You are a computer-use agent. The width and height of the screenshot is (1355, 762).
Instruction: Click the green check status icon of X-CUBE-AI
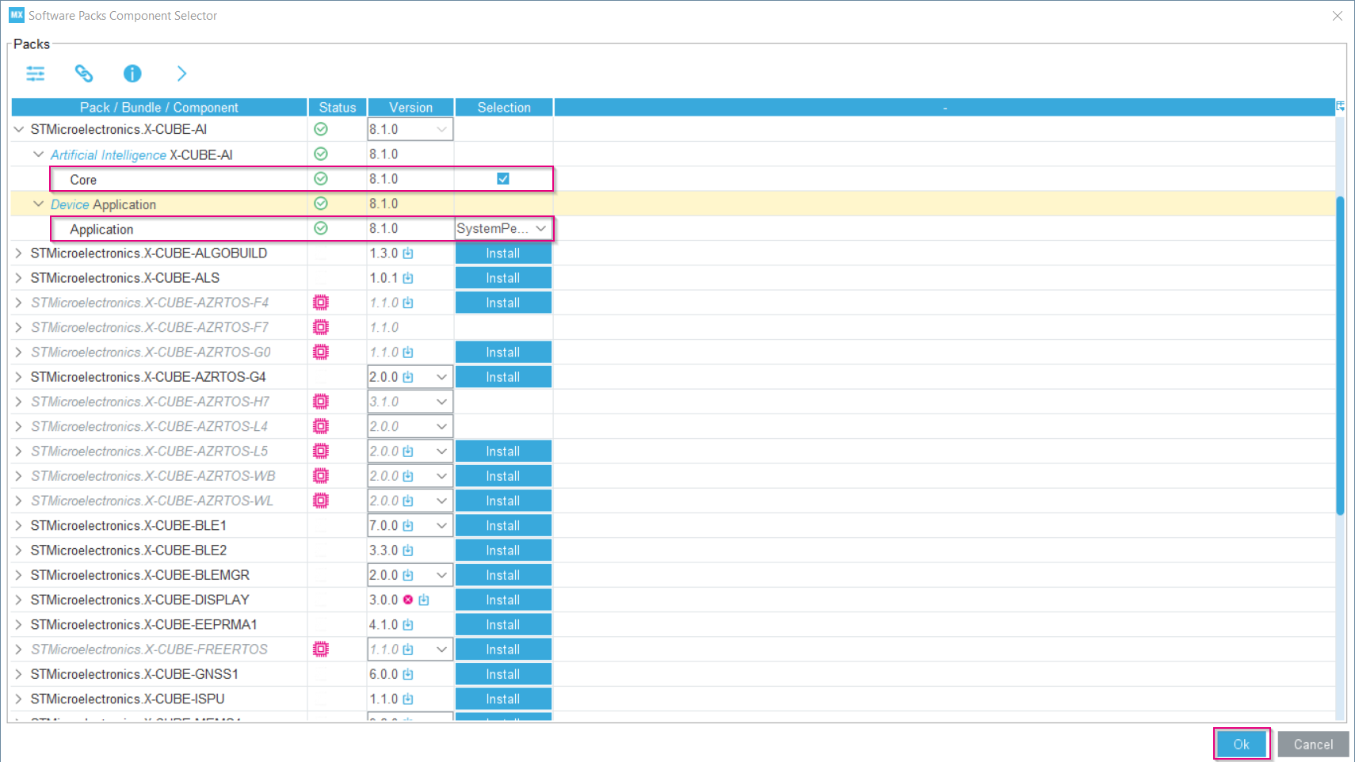pyautogui.click(x=321, y=128)
